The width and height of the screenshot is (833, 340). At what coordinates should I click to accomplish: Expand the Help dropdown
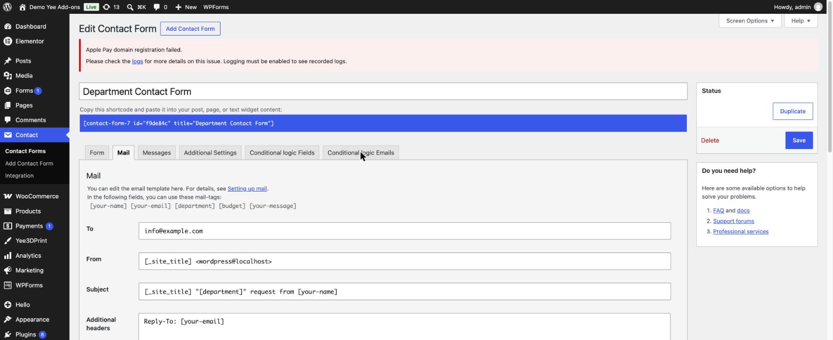coord(801,21)
